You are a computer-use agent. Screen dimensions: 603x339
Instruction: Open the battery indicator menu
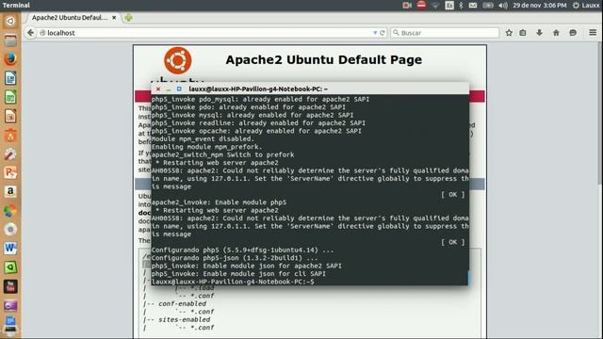pyautogui.click(x=488, y=6)
